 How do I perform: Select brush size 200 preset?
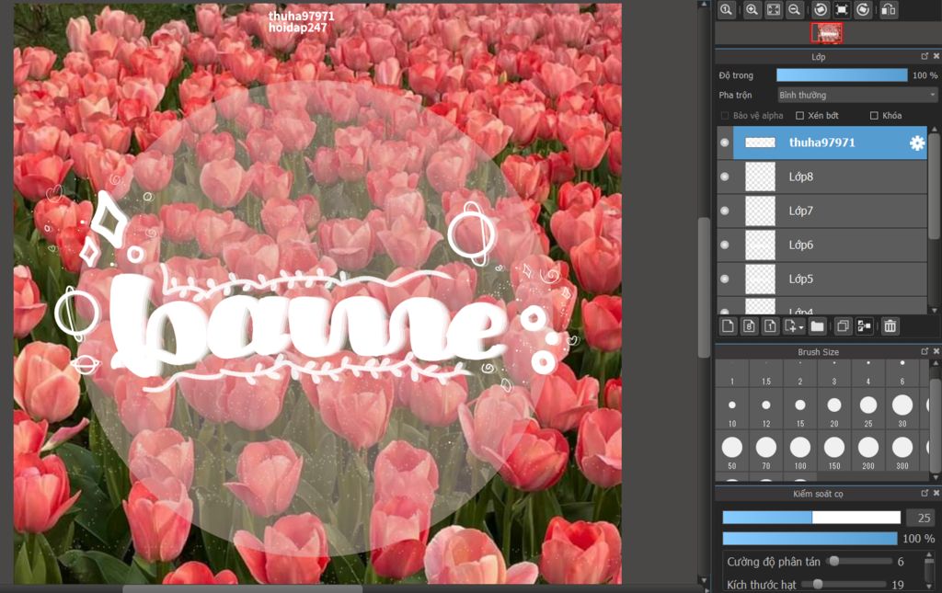point(868,450)
